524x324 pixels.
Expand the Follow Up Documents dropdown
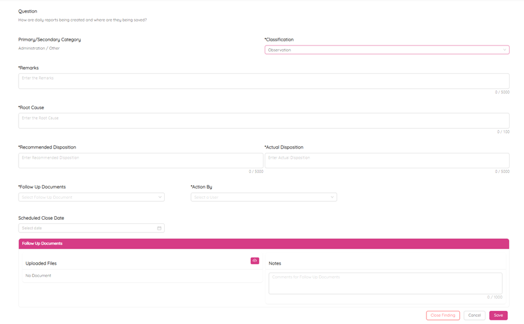pyautogui.click(x=91, y=197)
